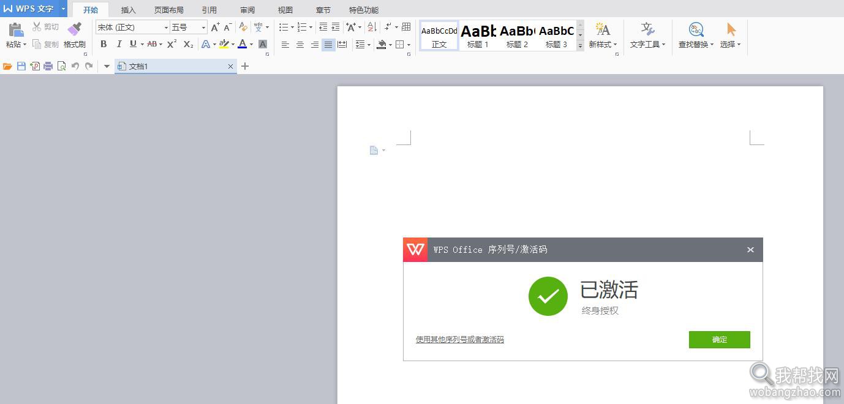The width and height of the screenshot is (844, 404).
Task: Click the green 确定 button in the activation dialog
Action: (x=720, y=340)
